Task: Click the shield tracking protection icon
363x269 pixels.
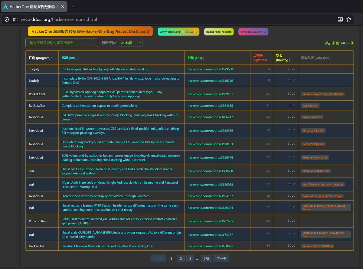Action: pos(7,19)
